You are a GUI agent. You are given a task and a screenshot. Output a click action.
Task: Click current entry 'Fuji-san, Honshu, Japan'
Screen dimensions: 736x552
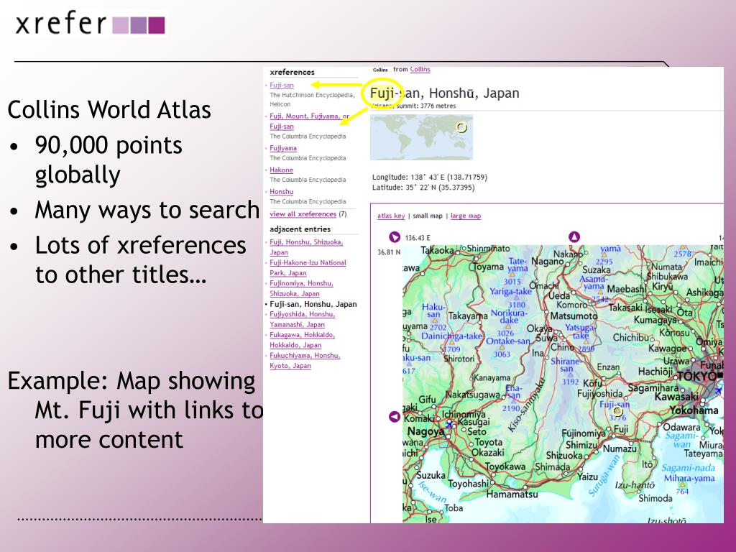tap(313, 304)
